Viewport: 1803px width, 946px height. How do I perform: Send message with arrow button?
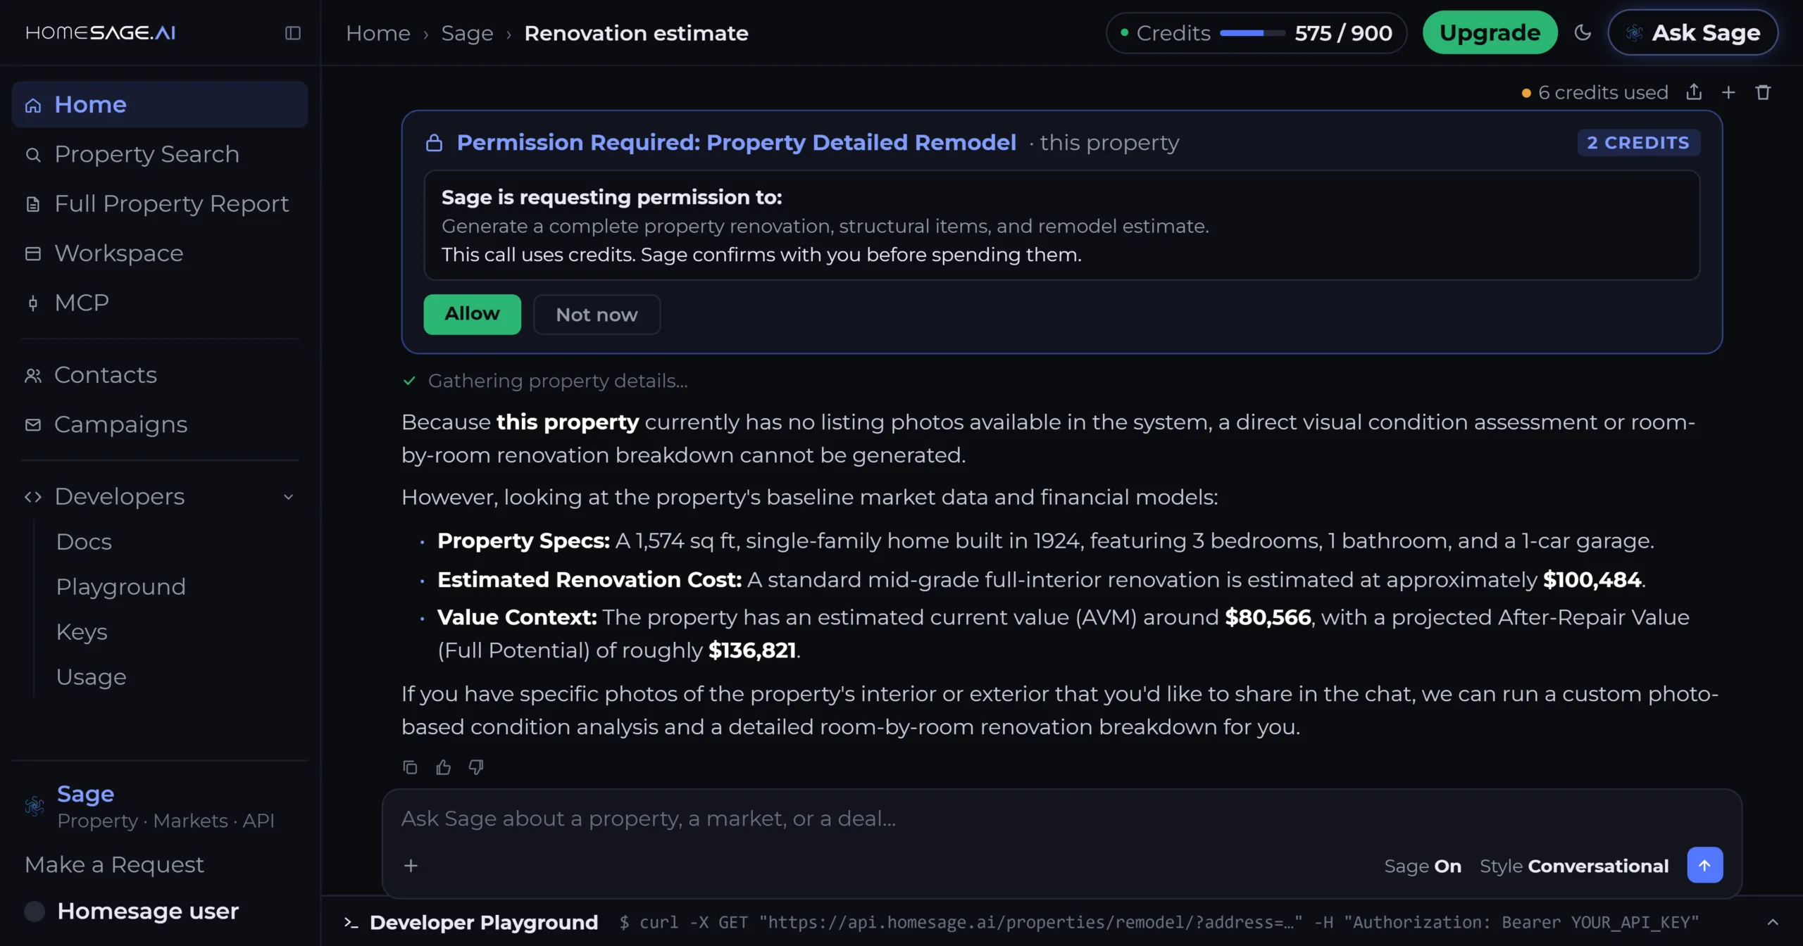click(1705, 865)
